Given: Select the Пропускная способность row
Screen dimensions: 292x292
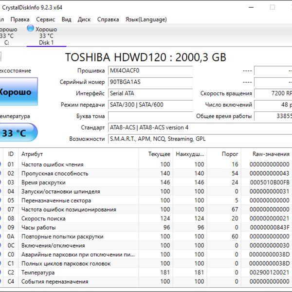Looking at the screenshot, I should point(146,174).
